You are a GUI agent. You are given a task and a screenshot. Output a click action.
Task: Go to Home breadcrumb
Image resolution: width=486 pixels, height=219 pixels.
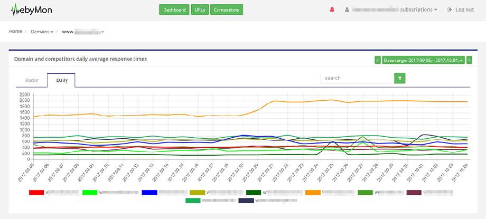click(x=15, y=31)
